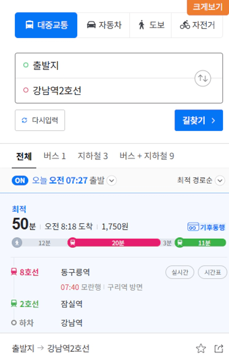This screenshot has height=363, width=229.
Task: Select the walking 도보 mode icon
Action: coord(141,25)
